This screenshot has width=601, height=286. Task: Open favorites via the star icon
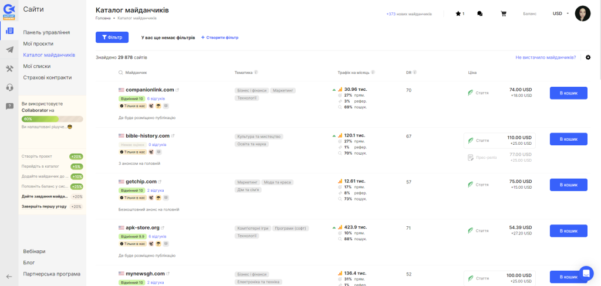point(459,13)
